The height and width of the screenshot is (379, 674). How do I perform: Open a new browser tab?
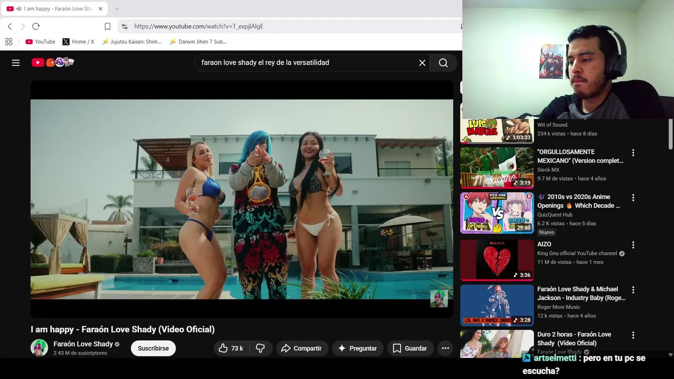click(117, 9)
